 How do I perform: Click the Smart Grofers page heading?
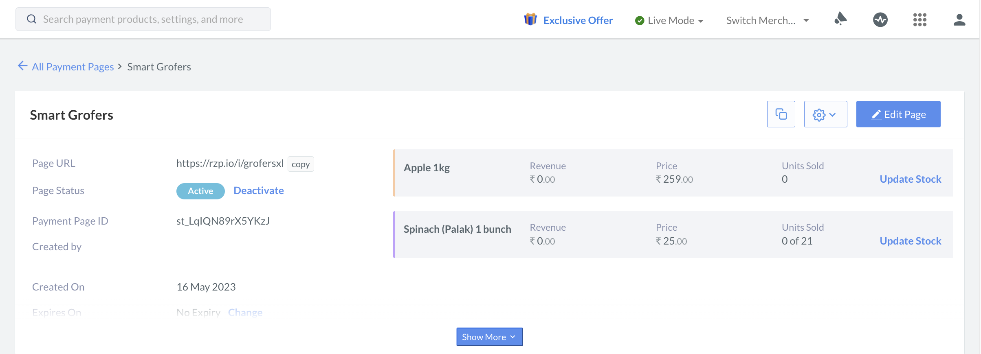[71, 115]
